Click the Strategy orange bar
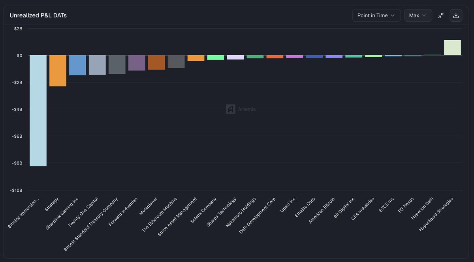 58,71
